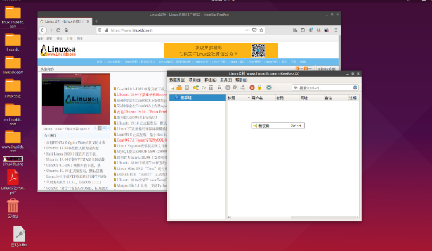Click the Firefox home icon

tap(66, 30)
